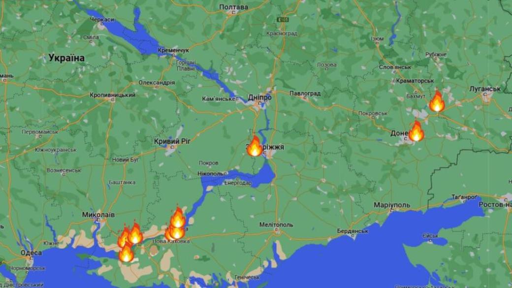Click the lowest fire icon south of Kherson

pyautogui.click(x=126, y=252)
